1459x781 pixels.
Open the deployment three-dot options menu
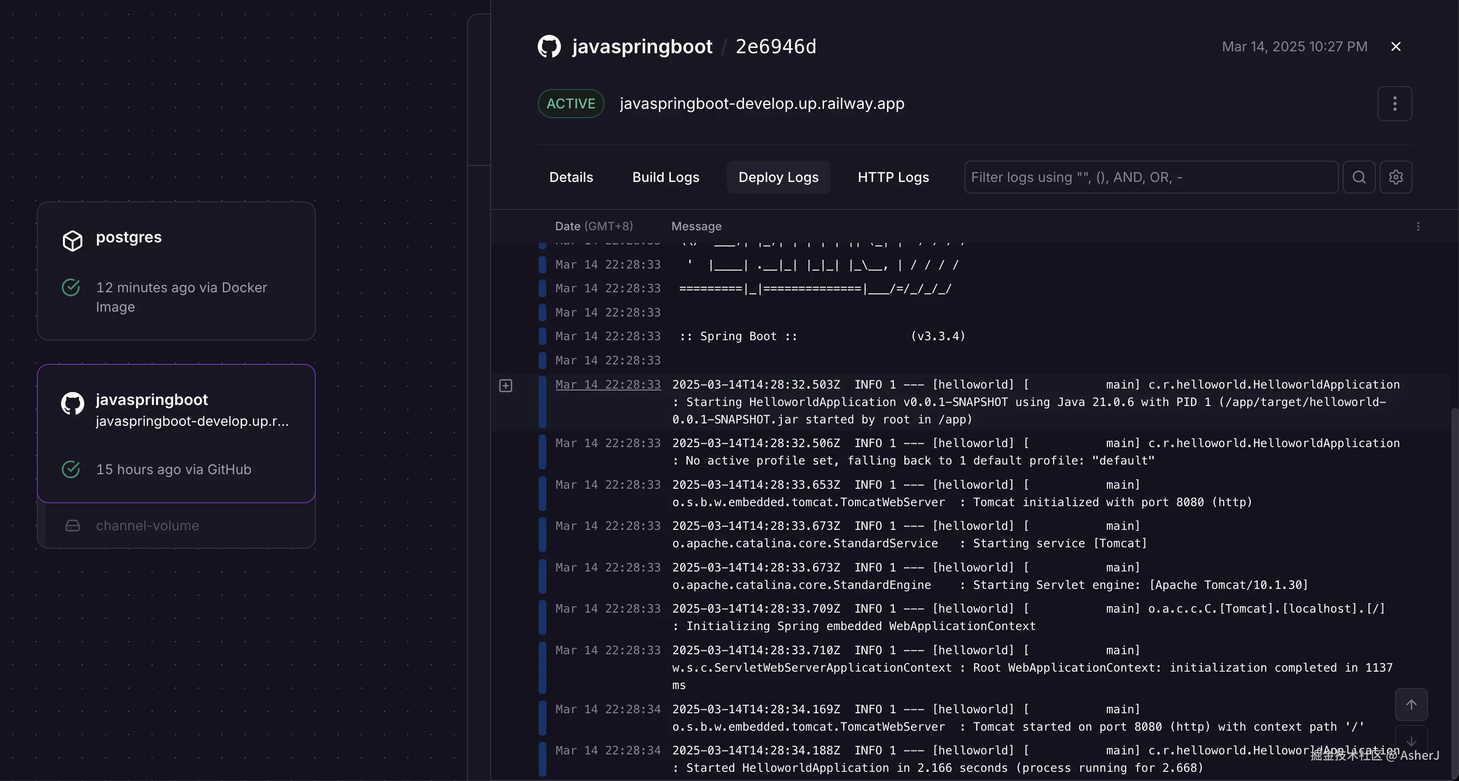(x=1395, y=104)
